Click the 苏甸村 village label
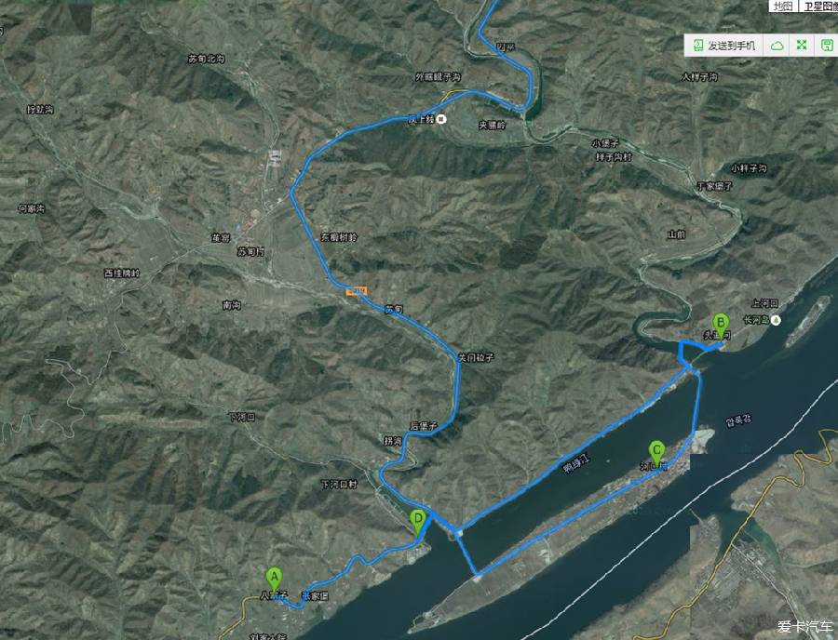The height and width of the screenshot is (640, 838). [250, 251]
